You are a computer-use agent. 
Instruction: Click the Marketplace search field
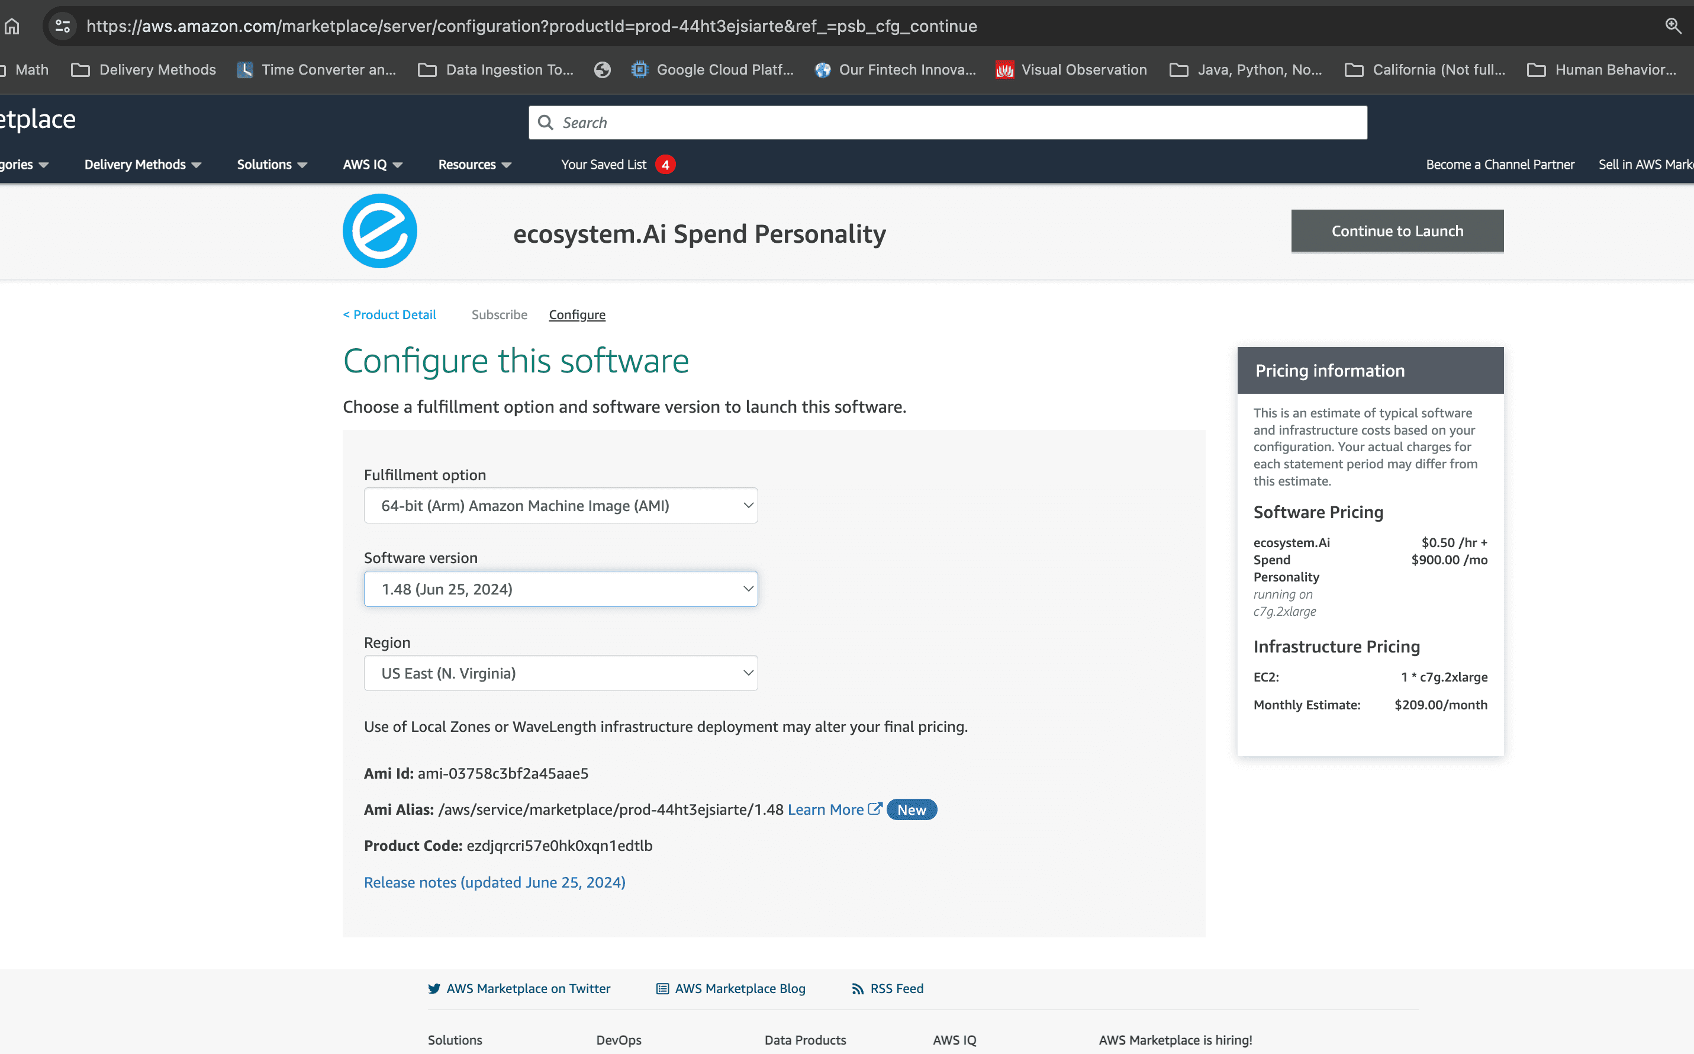948,123
